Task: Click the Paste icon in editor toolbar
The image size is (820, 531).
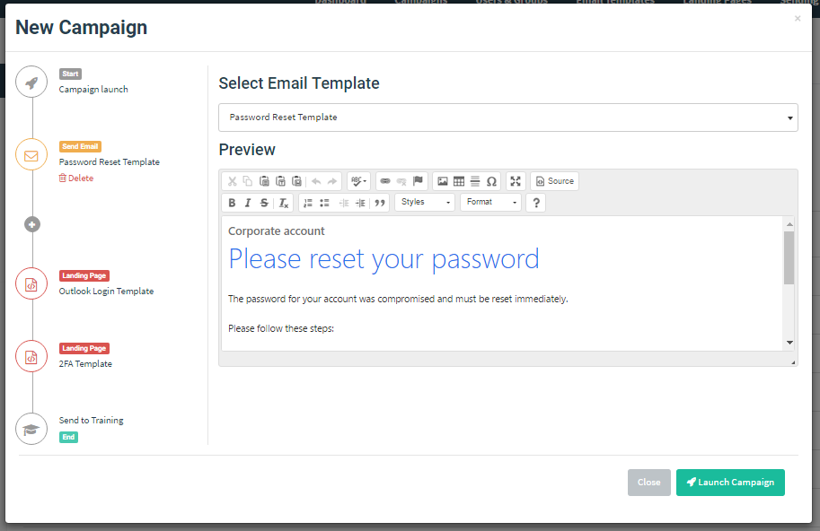Action: pos(264,181)
